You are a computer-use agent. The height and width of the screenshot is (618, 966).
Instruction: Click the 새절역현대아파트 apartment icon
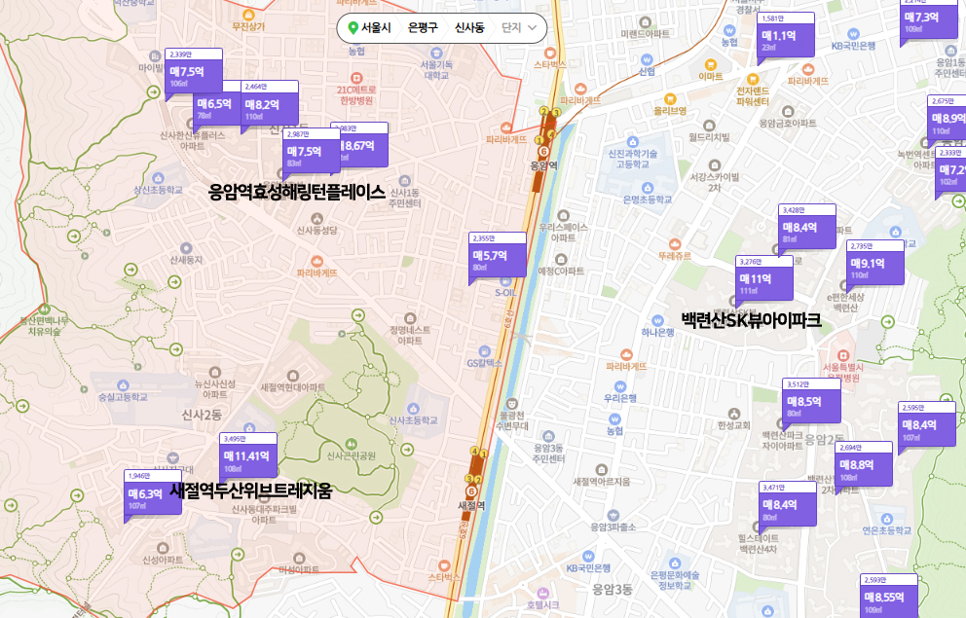(293, 375)
